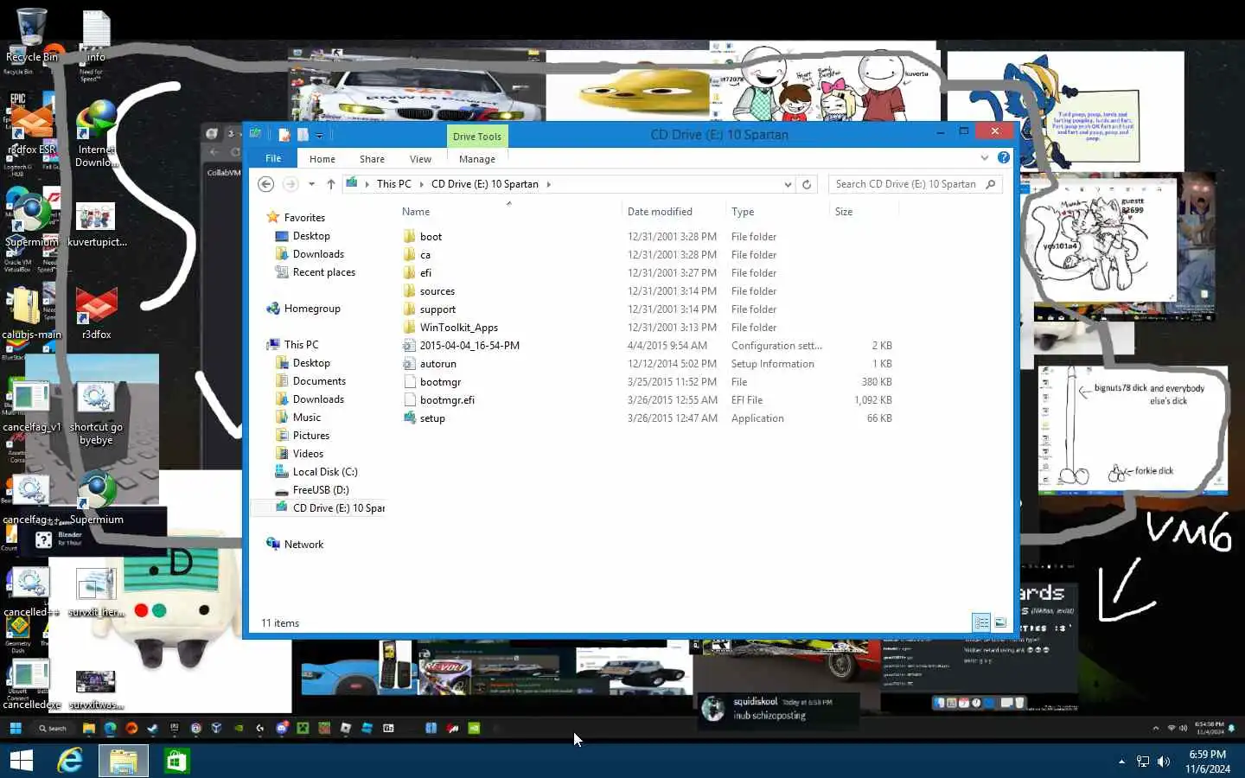1245x778 pixels.
Task: Click 'This PC' in the address bar
Action: click(x=393, y=184)
